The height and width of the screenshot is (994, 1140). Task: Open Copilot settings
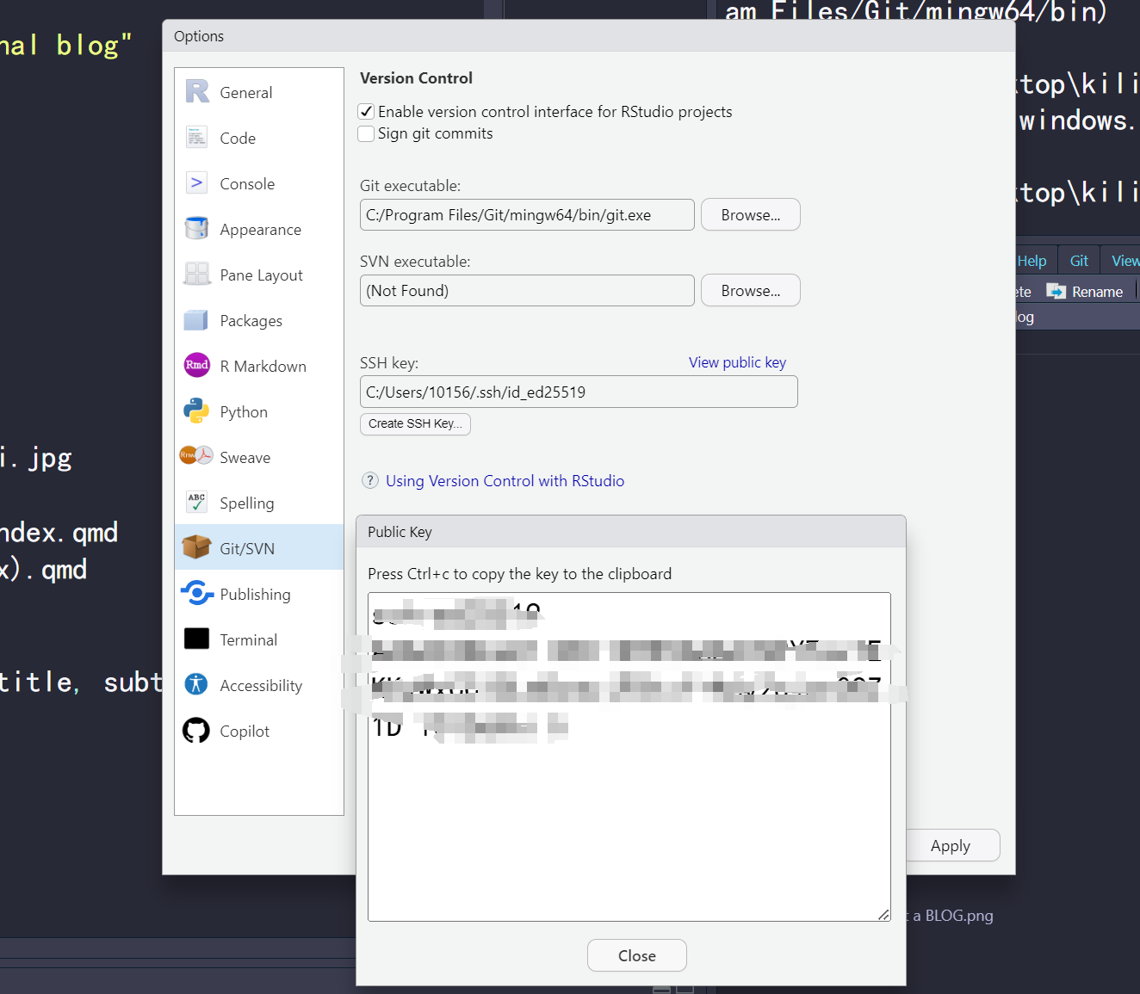coord(245,731)
